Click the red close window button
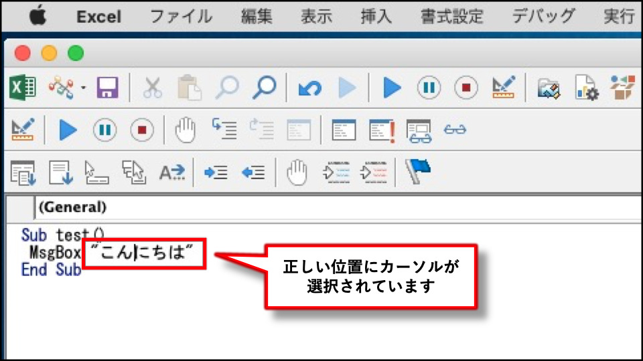 coord(23,53)
